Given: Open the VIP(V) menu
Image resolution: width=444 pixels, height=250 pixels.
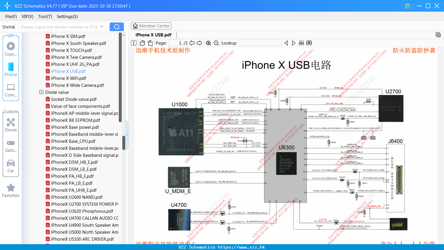Looking at the screenshot, I should 27,17.
